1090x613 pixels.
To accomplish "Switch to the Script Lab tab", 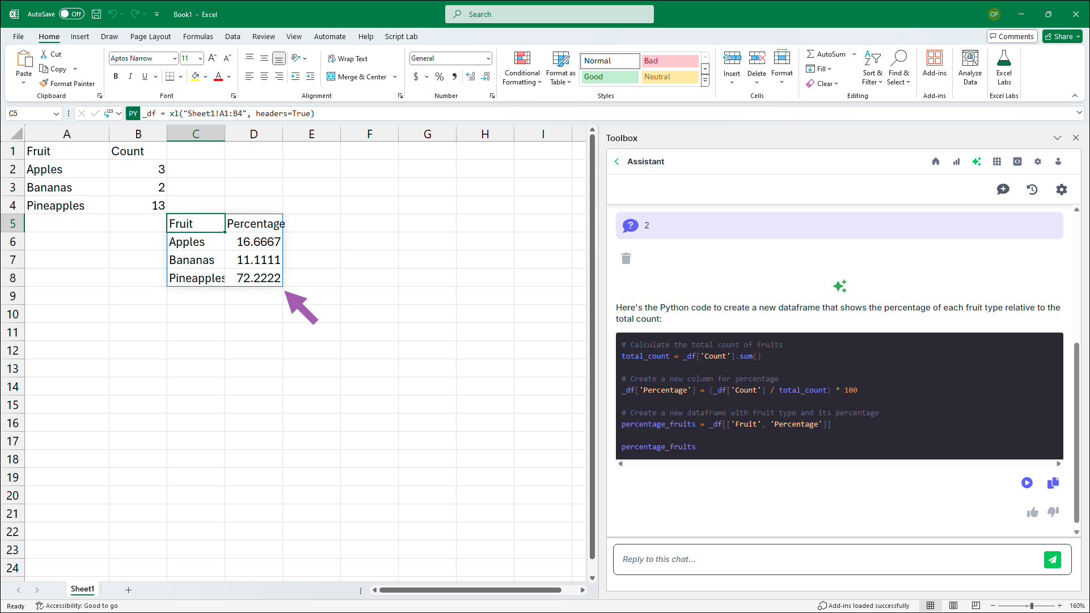I will (401, 36).
